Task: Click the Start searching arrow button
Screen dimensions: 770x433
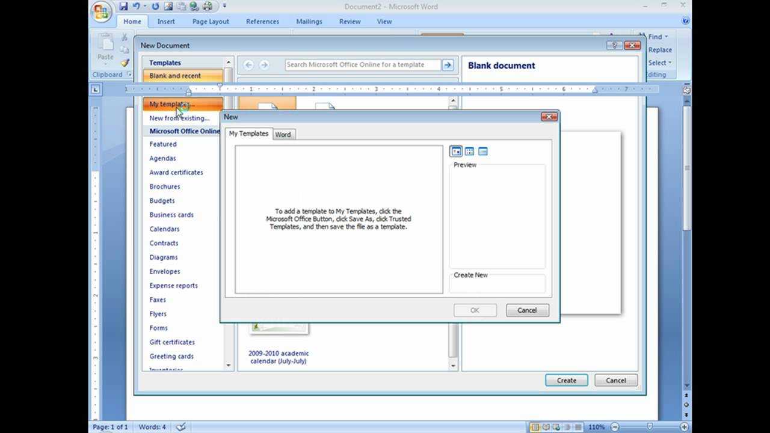Action: [x=448, y=64]
